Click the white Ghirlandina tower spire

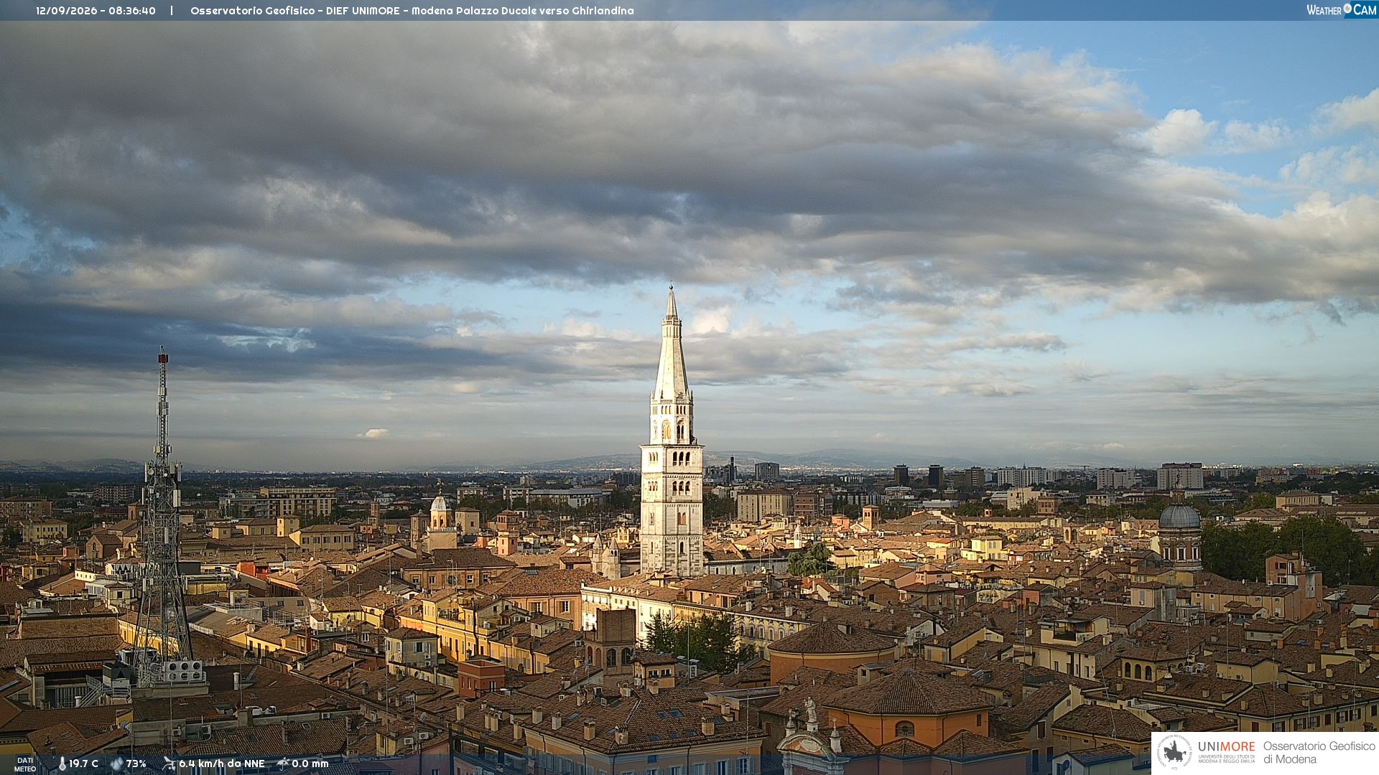click(x=672, y=343)
